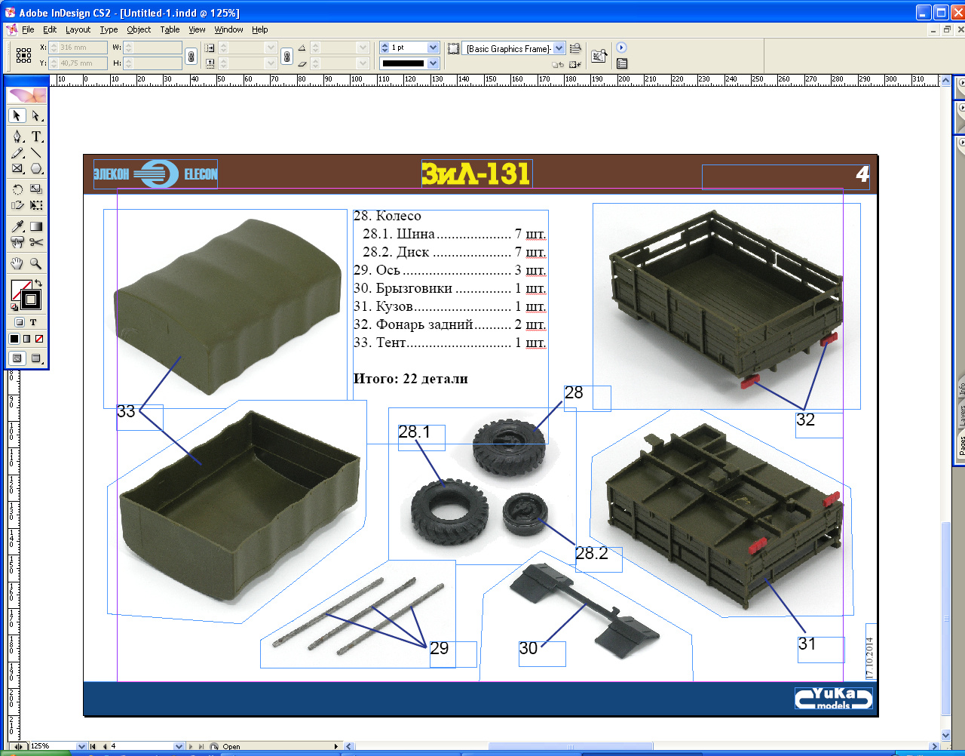Select the Zoom tool
This screenshot has height=756, width=965.
[x=36, y=263]
